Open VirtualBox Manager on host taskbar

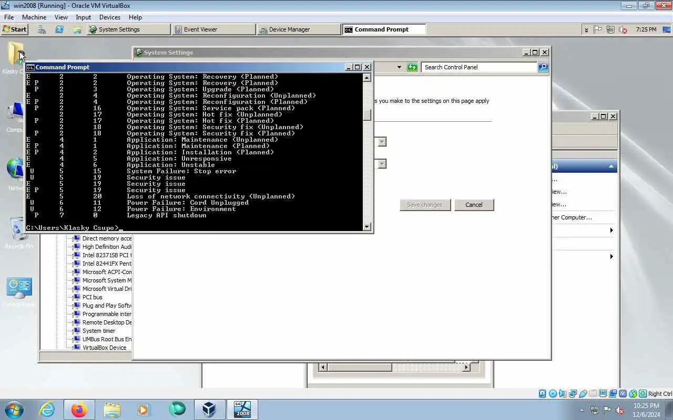point(209,409)
